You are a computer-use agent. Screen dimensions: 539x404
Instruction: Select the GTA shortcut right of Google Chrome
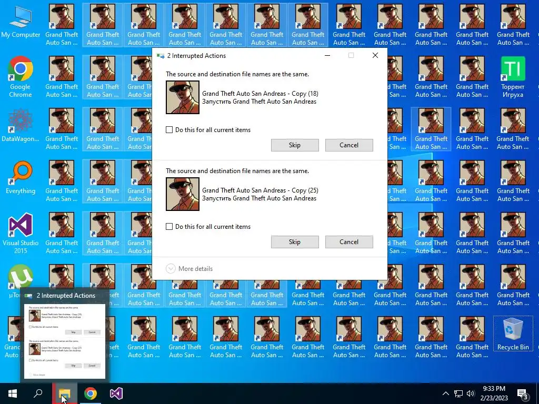[x=62, y=77]
